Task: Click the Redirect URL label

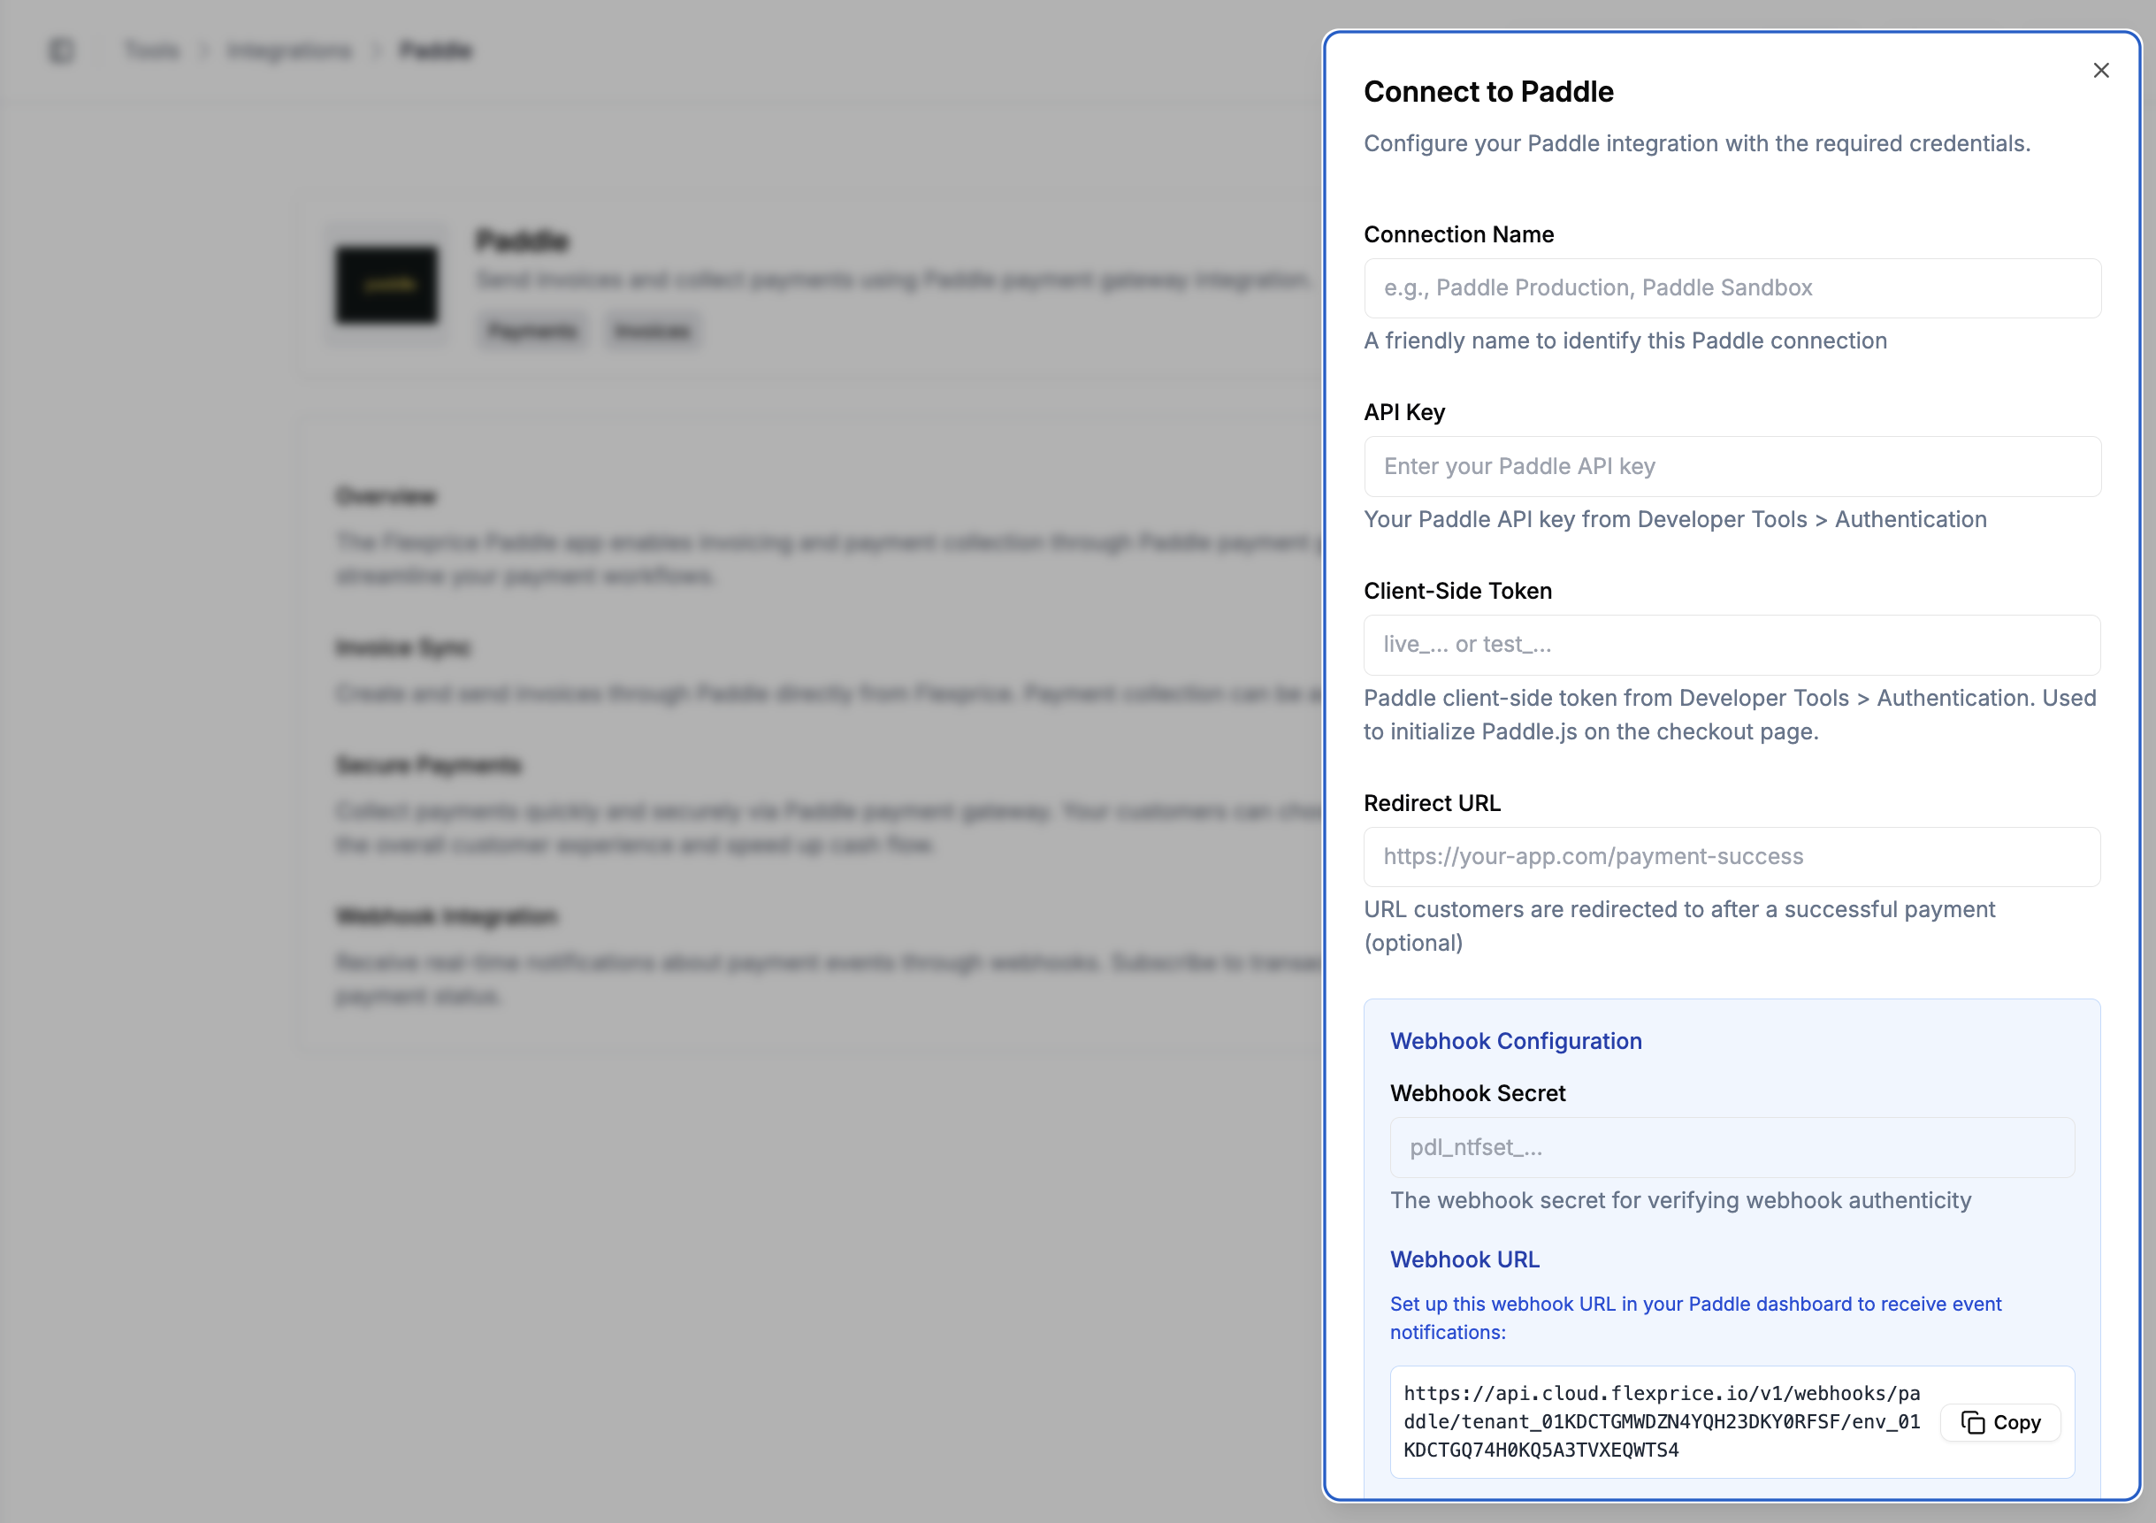Action: coord(1432,804)
